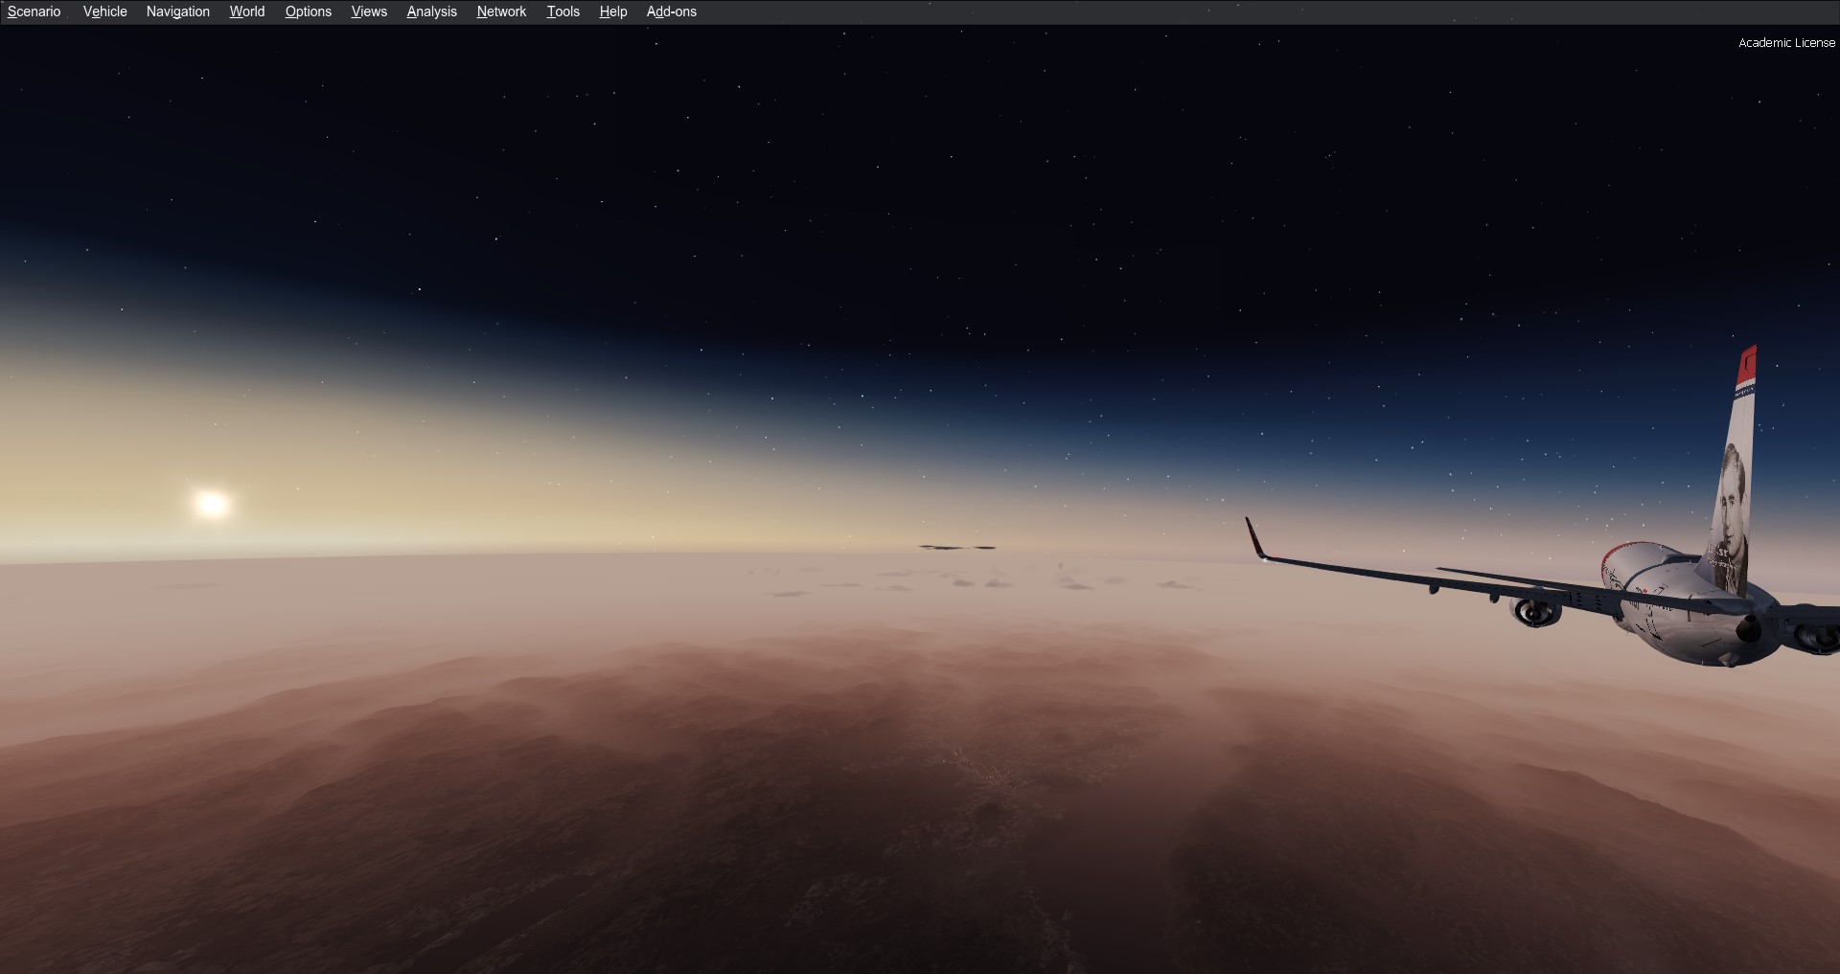
Task: Click the Tools menu
Action: [563, 11]
